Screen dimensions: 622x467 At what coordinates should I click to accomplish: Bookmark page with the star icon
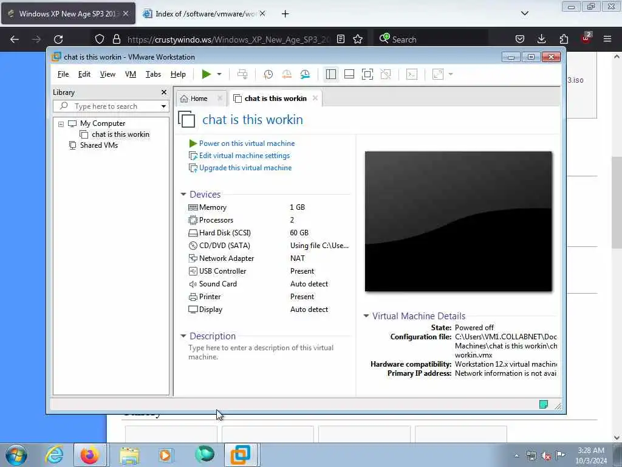coord(358,39)
